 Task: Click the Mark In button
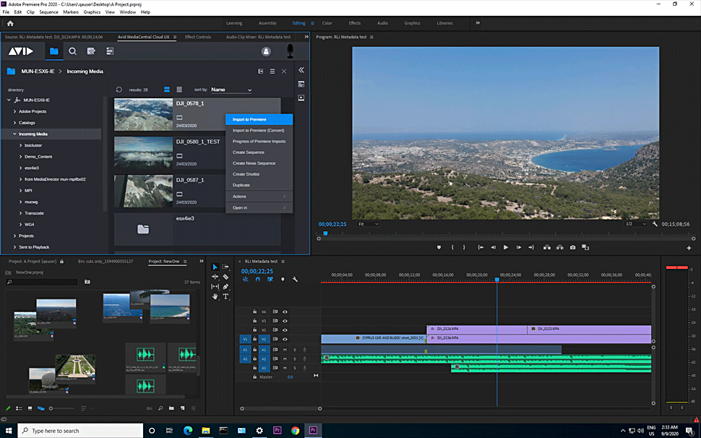452,248
